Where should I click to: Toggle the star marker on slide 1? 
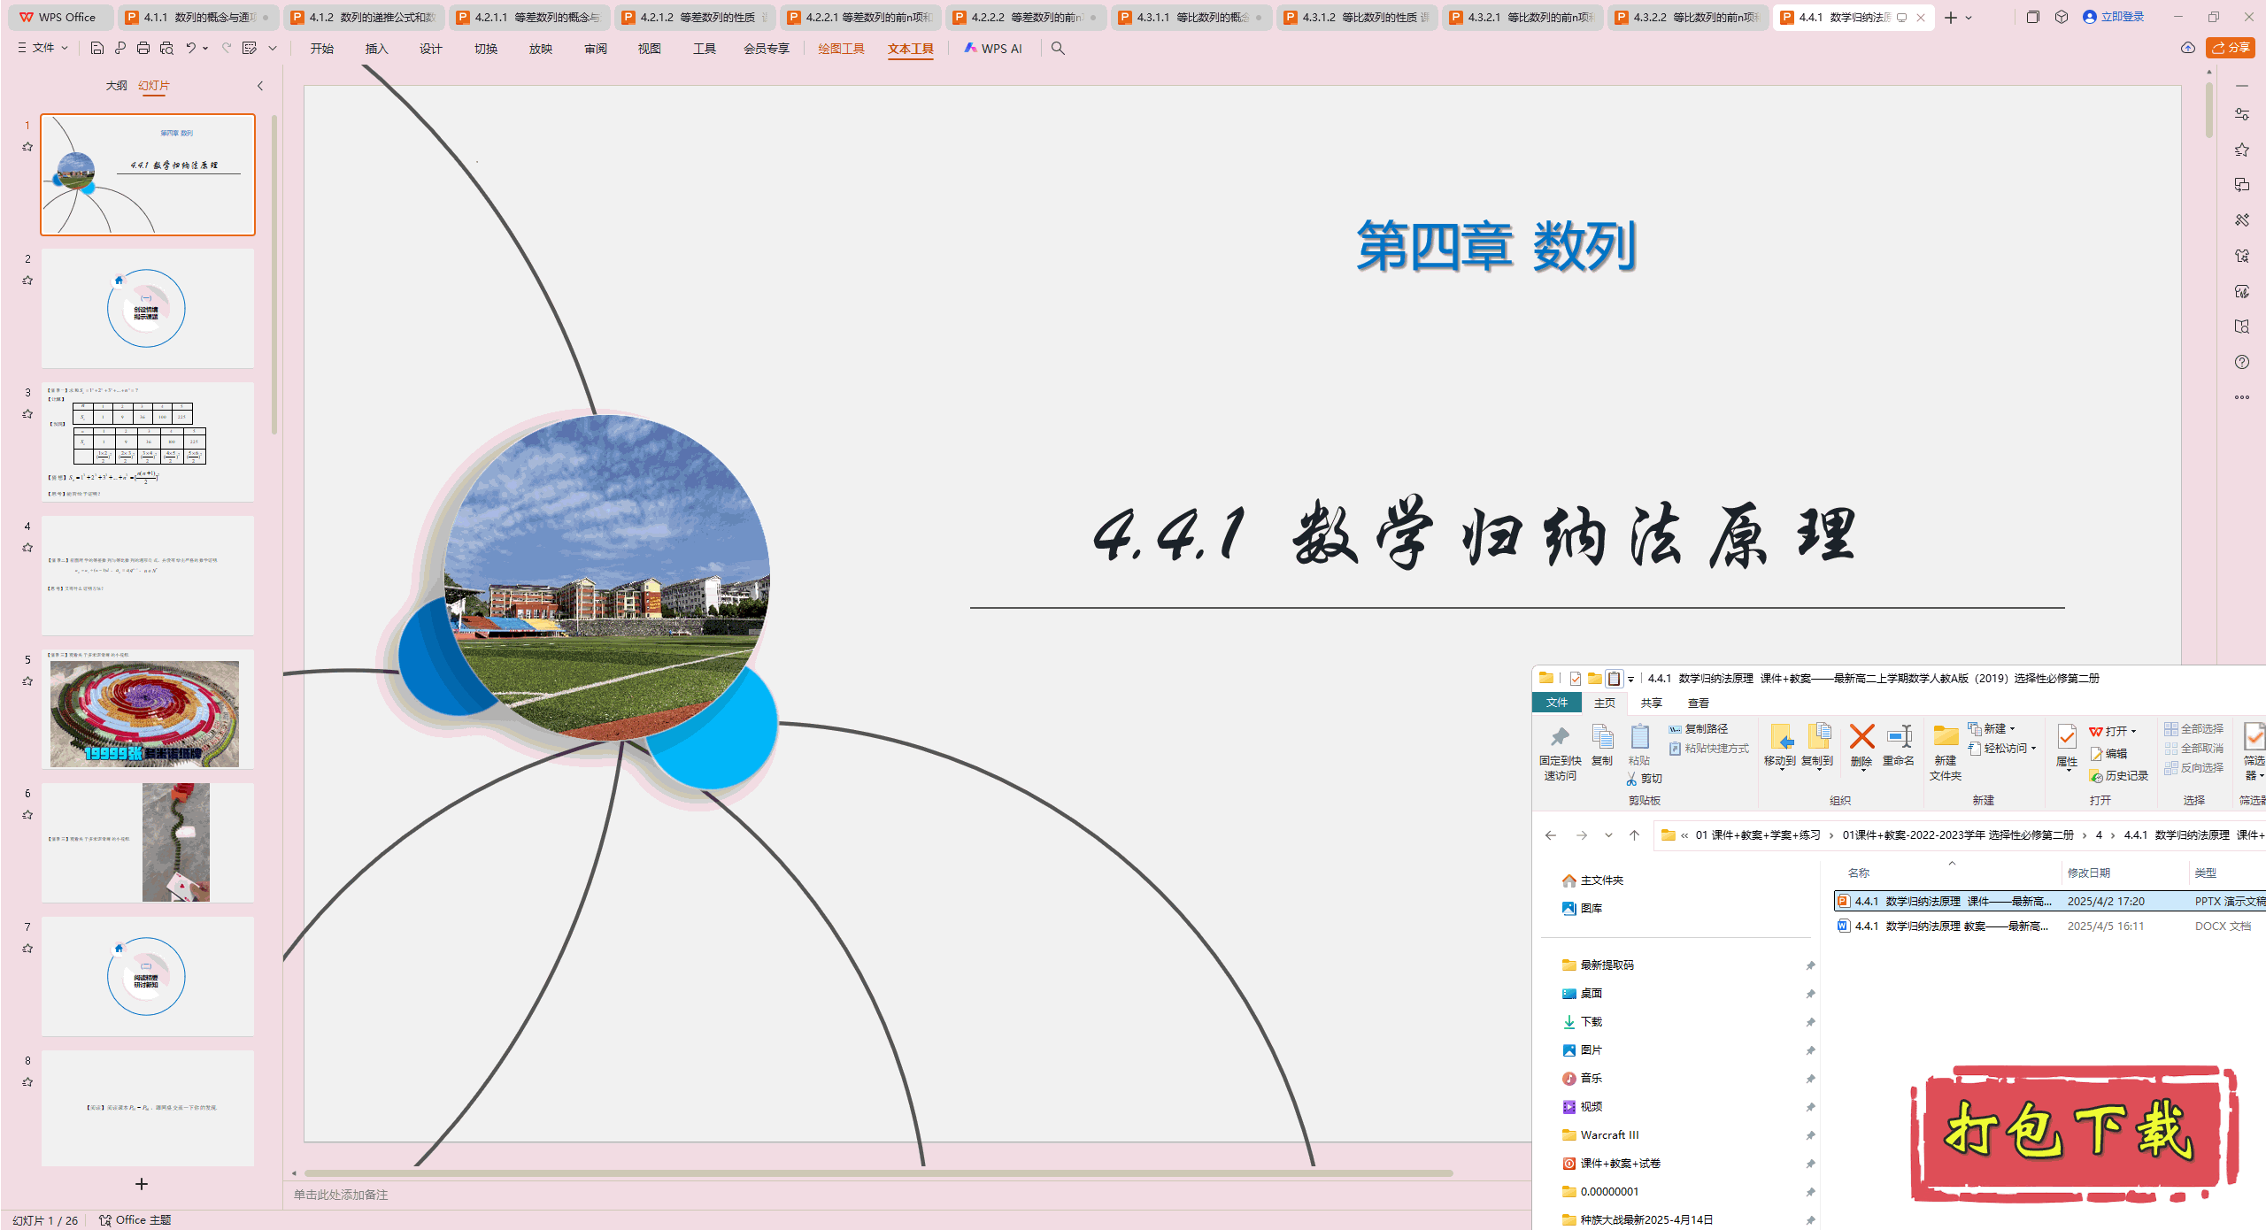(x=27, y=147)
